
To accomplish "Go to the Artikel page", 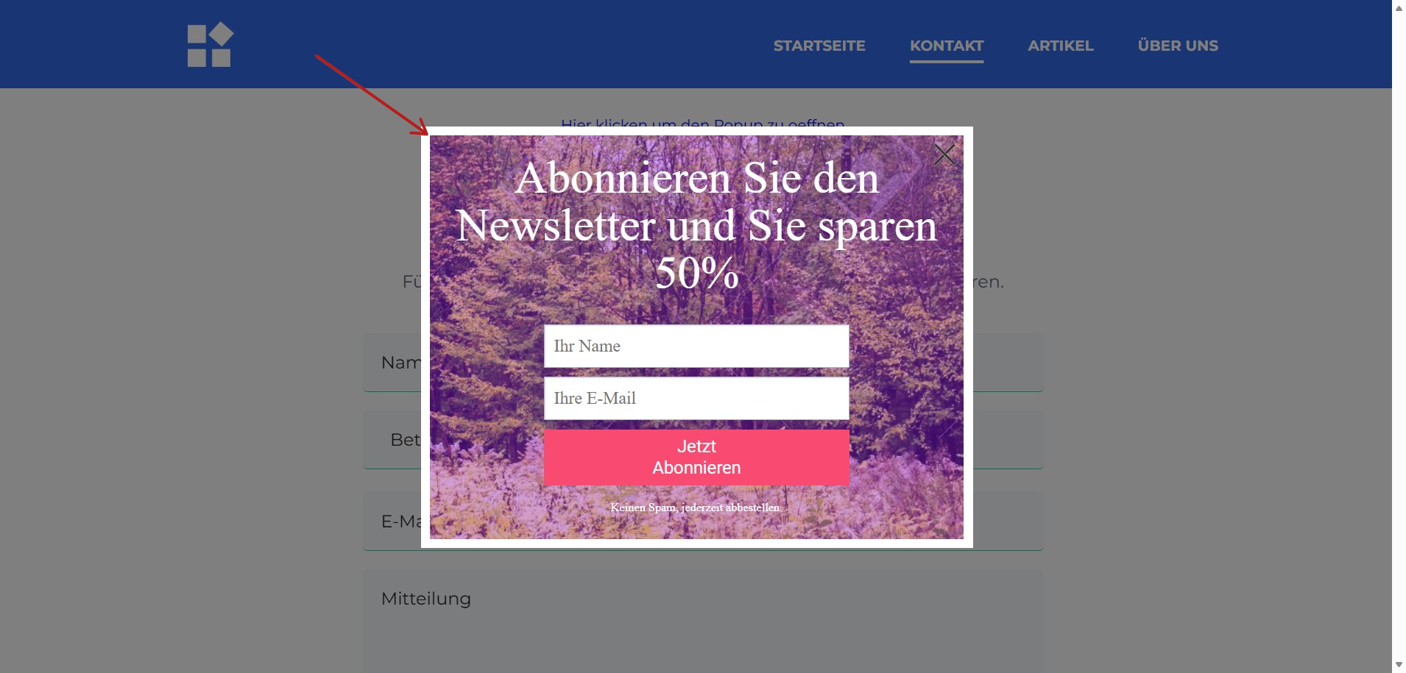I will coord(1061,46).
